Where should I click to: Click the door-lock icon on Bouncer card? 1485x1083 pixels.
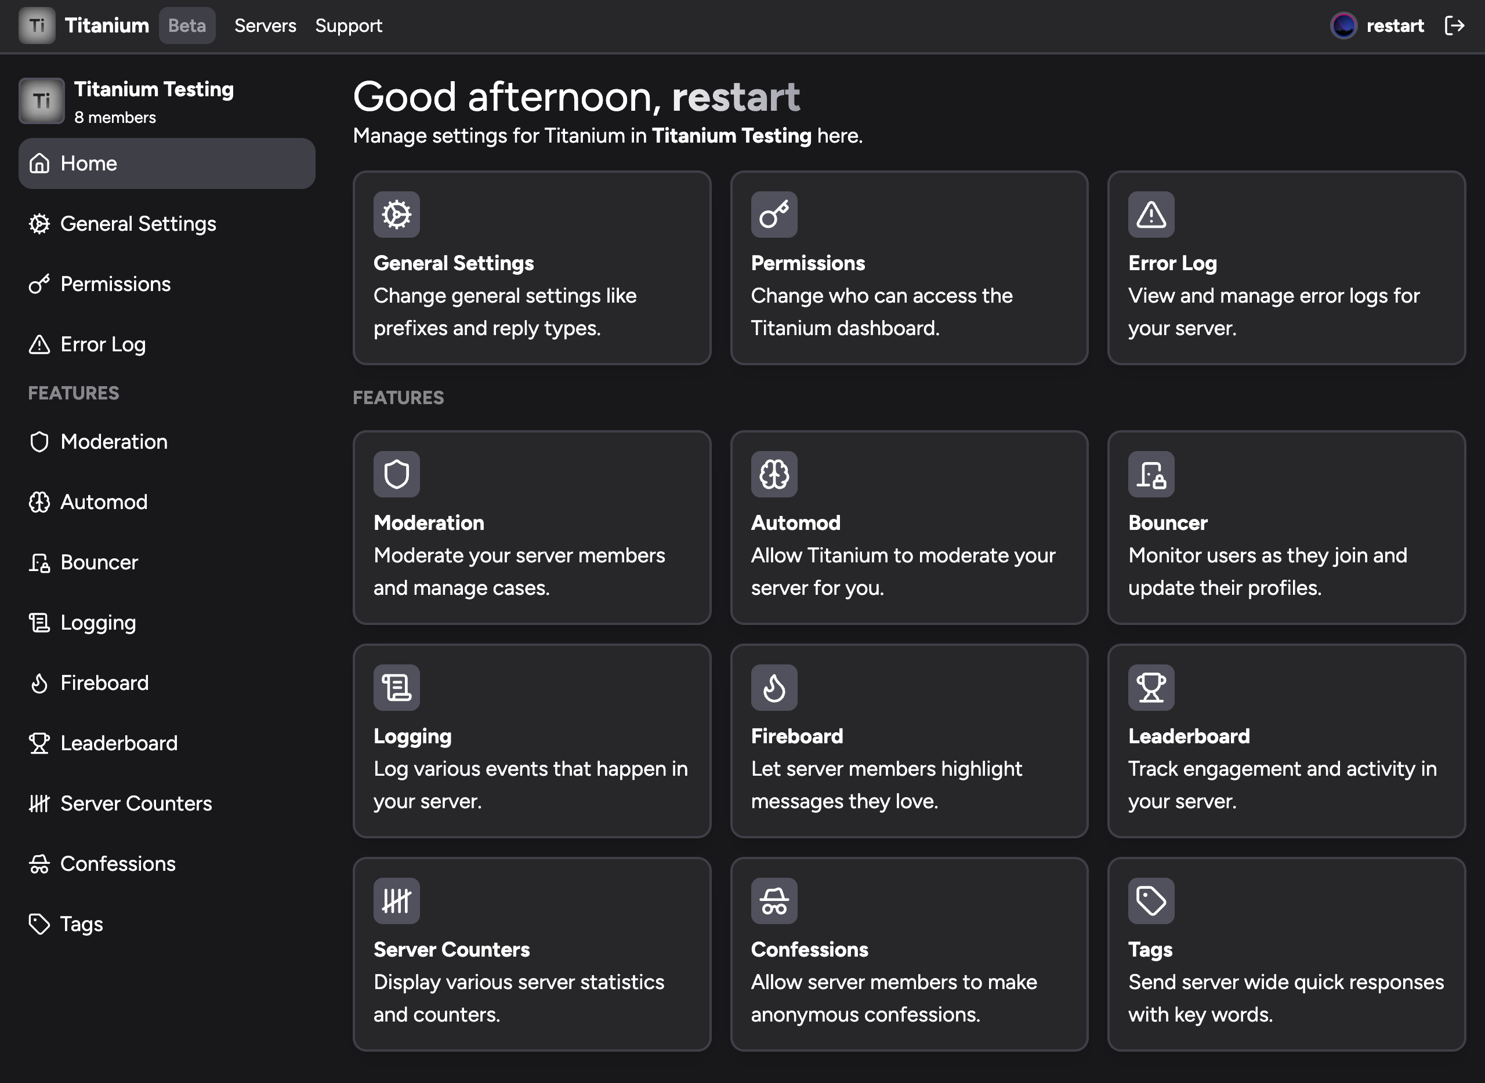coord(1151,474)
